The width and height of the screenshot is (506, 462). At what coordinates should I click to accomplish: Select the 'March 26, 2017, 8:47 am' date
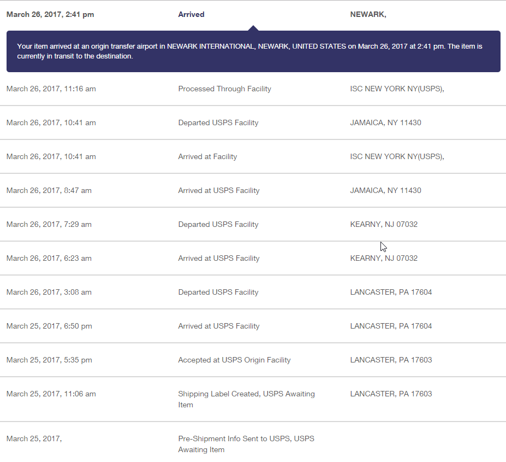pos(49,191)
